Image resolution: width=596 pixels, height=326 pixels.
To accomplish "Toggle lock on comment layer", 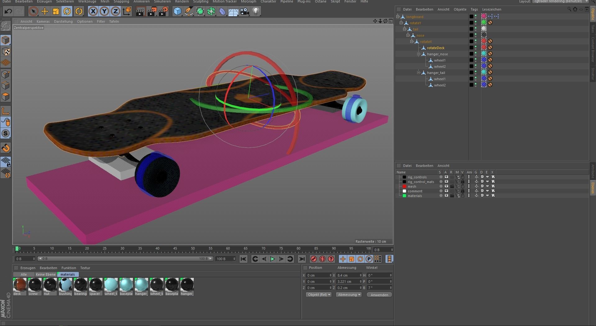I will click(x=463, y=191).
